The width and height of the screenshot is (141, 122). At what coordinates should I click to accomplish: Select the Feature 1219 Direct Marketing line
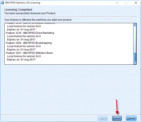coord(30,33)
